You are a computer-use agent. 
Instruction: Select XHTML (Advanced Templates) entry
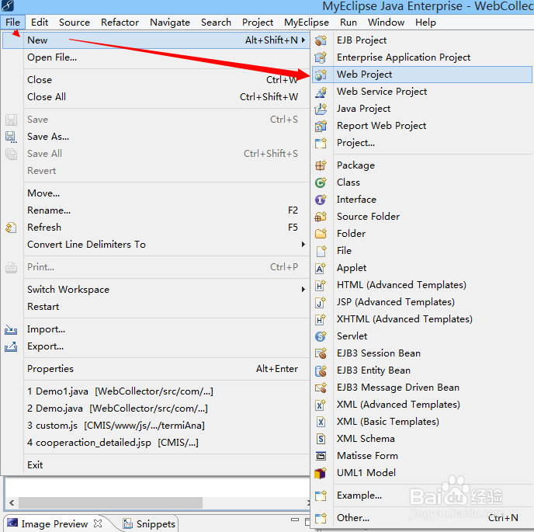tap(422, 319)
